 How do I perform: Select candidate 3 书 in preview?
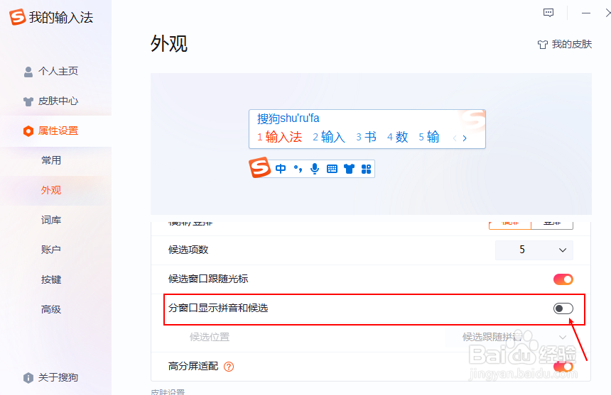(x=367, y=138)
